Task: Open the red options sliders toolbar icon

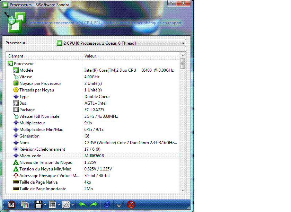Action: (11, 205)
